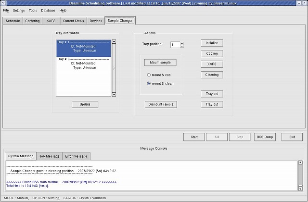Click tray list scroll up arrow
This screenshot has width=308, height=202.
[x=114, y=42]
